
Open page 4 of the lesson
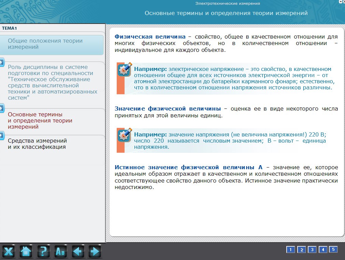pyautogui.click(x=323, y=250)
